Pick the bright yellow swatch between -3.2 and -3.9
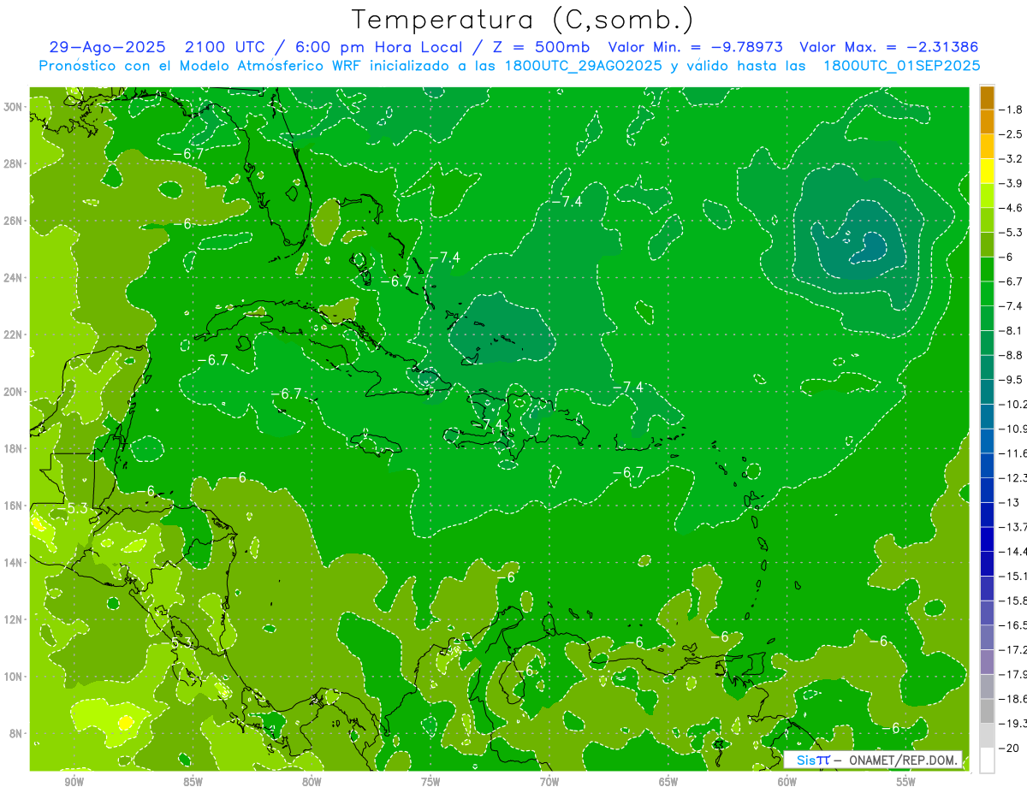Screen dimensions: 1027x793 987,171
